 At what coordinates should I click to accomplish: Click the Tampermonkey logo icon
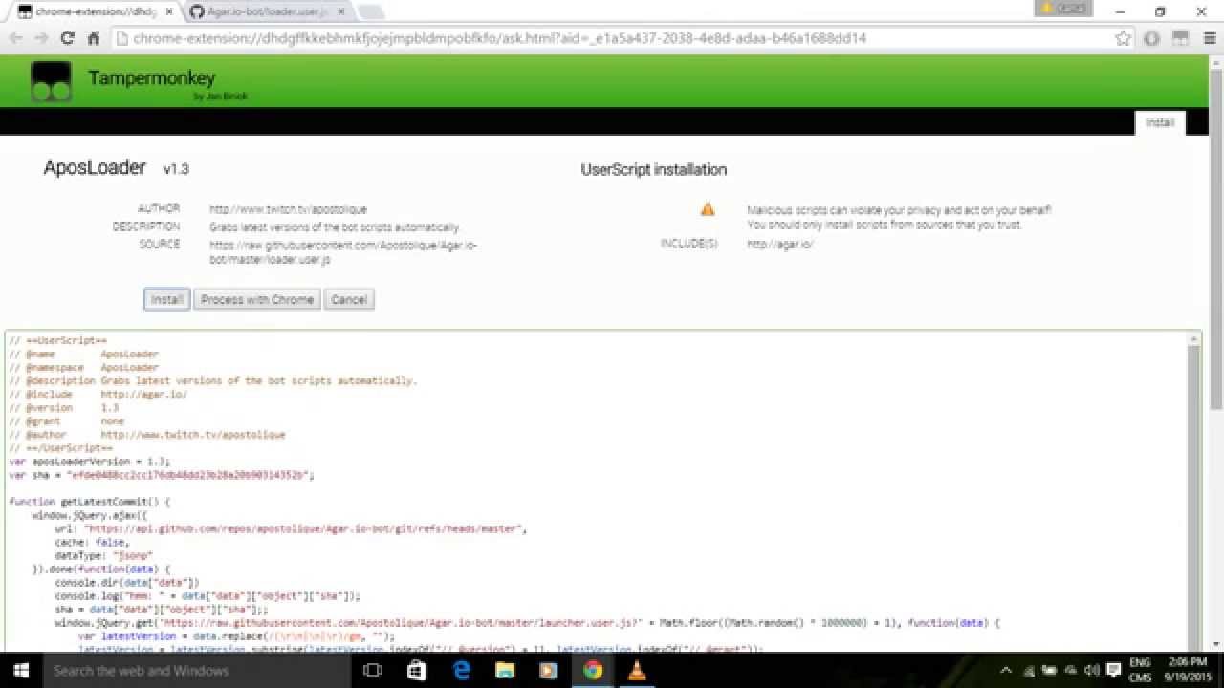coord(51,82)
